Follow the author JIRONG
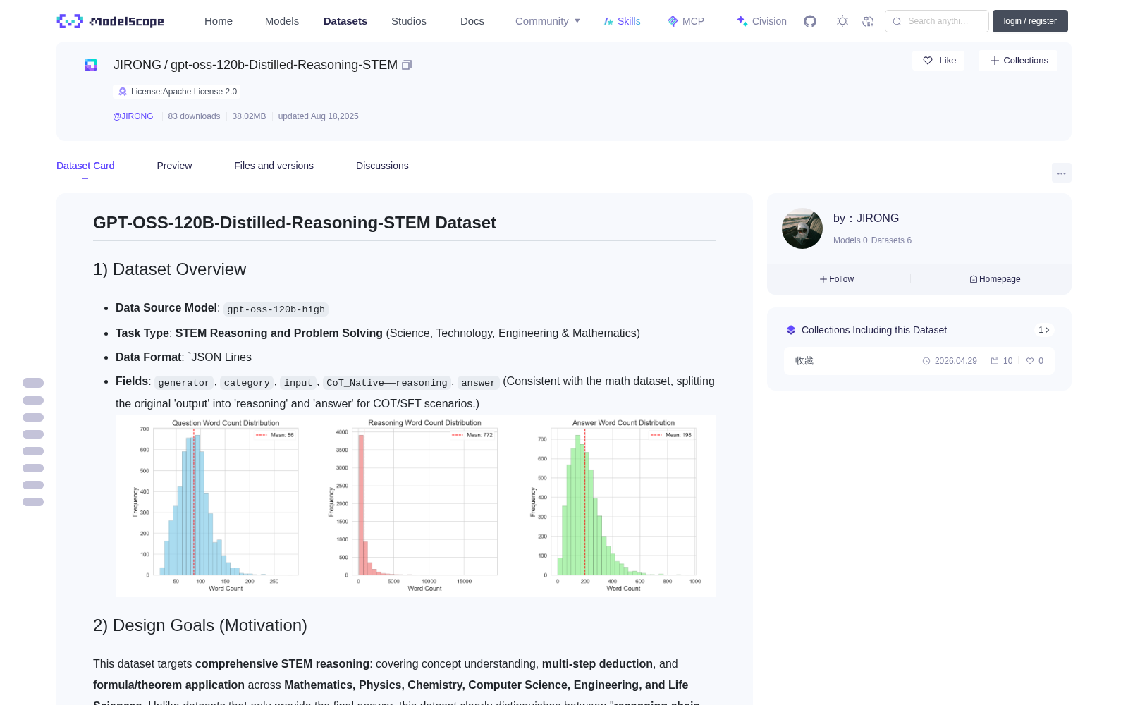The image size is (1128, 705). click(x=837, y=279)
